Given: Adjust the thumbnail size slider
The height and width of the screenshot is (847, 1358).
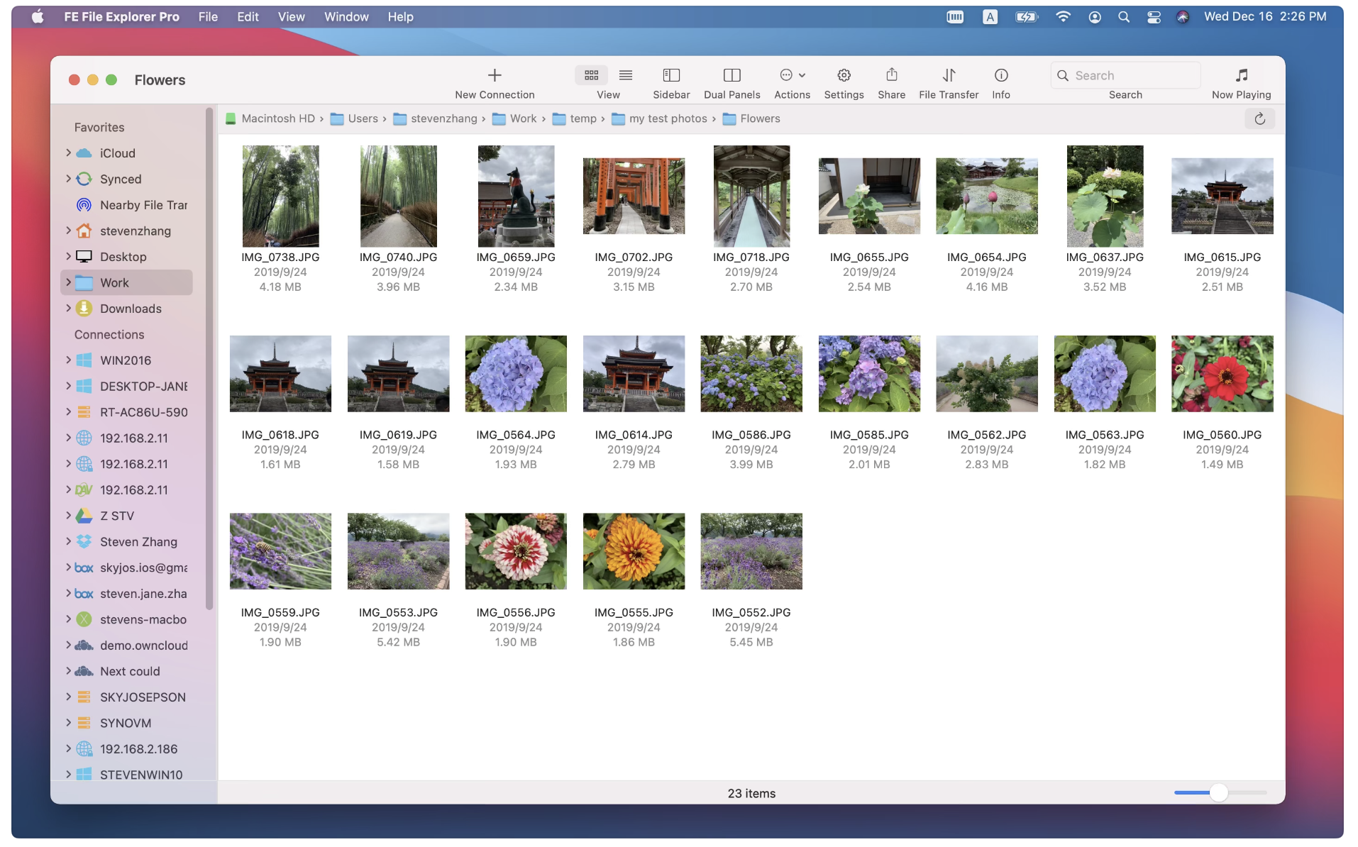Looking at the screenshot, I should tap(1218, 792).
